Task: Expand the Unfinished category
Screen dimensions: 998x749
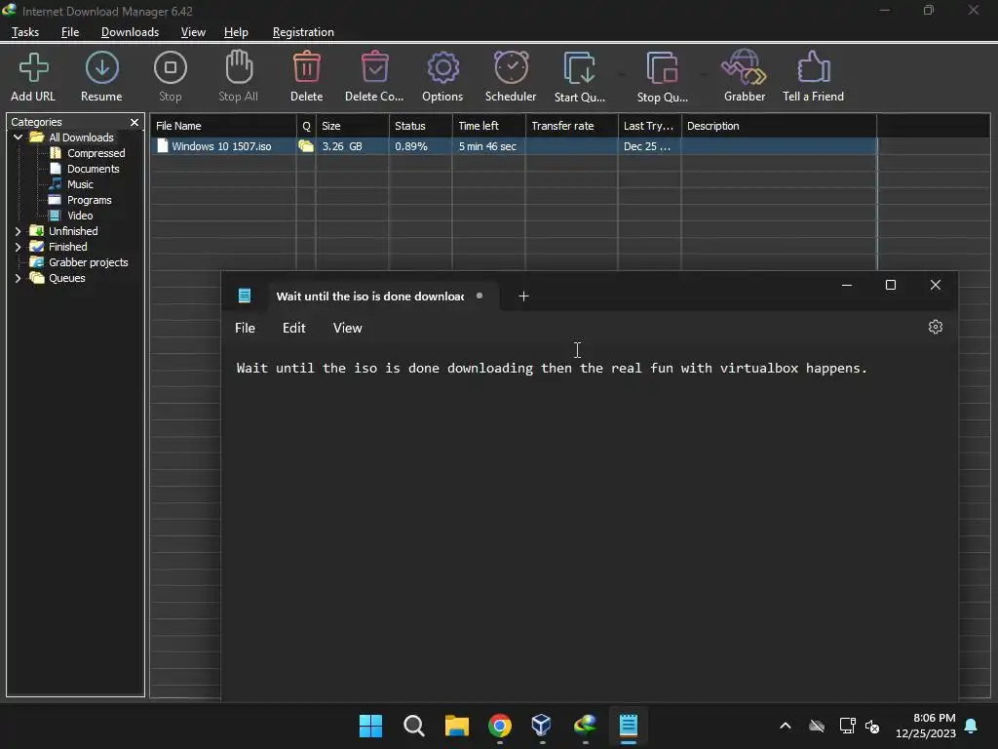Action: tap(18, 230)
